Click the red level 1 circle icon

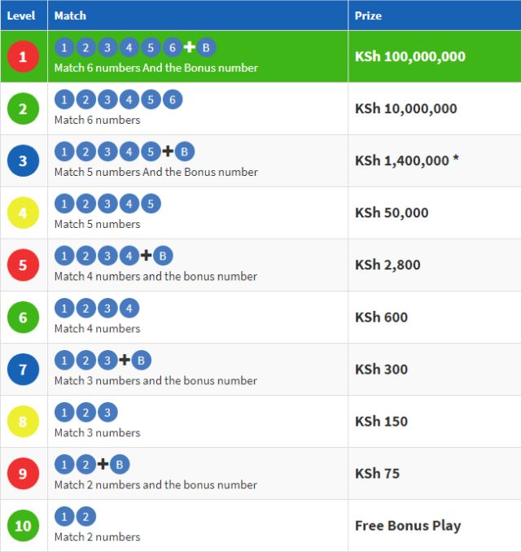(x=23, y=57)
